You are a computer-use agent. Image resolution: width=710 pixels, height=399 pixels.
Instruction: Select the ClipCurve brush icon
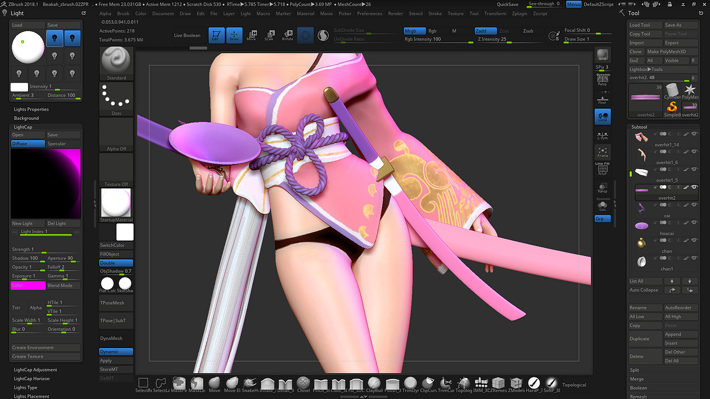(427, 384)
